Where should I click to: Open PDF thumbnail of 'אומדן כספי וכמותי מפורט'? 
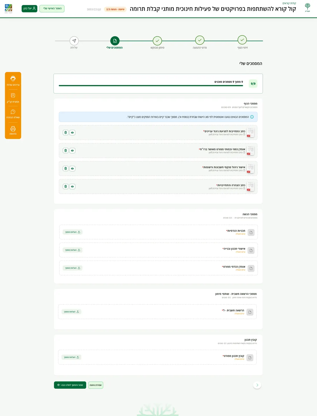click(x=250, y=151)
